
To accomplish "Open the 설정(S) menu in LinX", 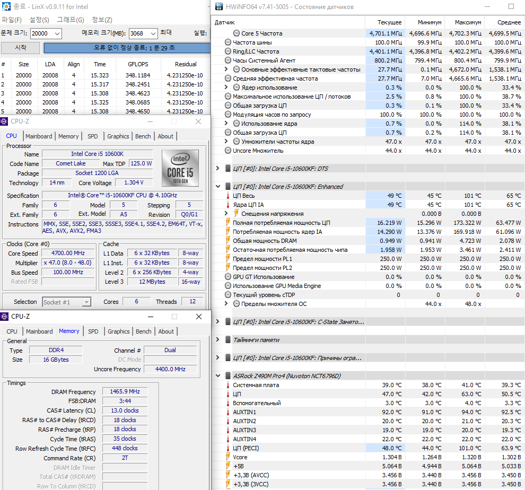I will (39, 20).
